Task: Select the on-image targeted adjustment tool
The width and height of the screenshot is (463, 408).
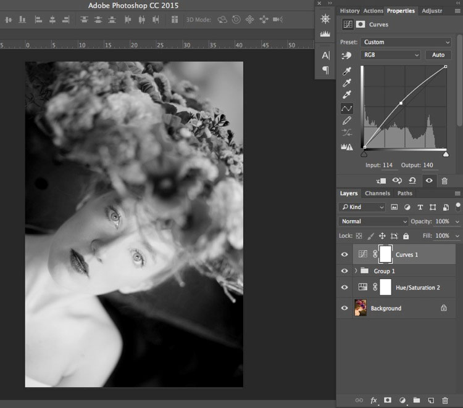Action: pyautogui.click(x=346, y=55)
